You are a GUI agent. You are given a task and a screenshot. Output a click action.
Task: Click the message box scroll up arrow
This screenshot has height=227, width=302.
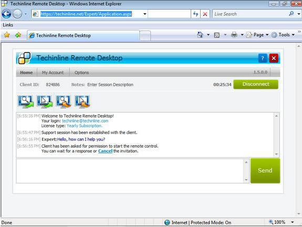tap(246, 162)
